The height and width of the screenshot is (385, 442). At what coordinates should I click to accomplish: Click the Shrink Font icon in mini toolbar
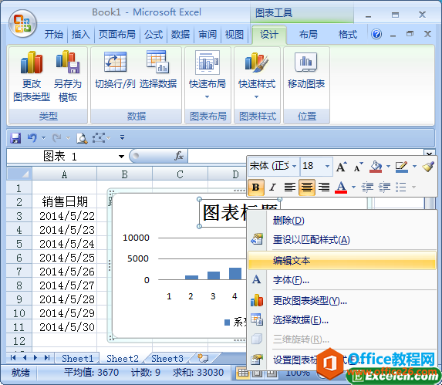tap(358, 167)
